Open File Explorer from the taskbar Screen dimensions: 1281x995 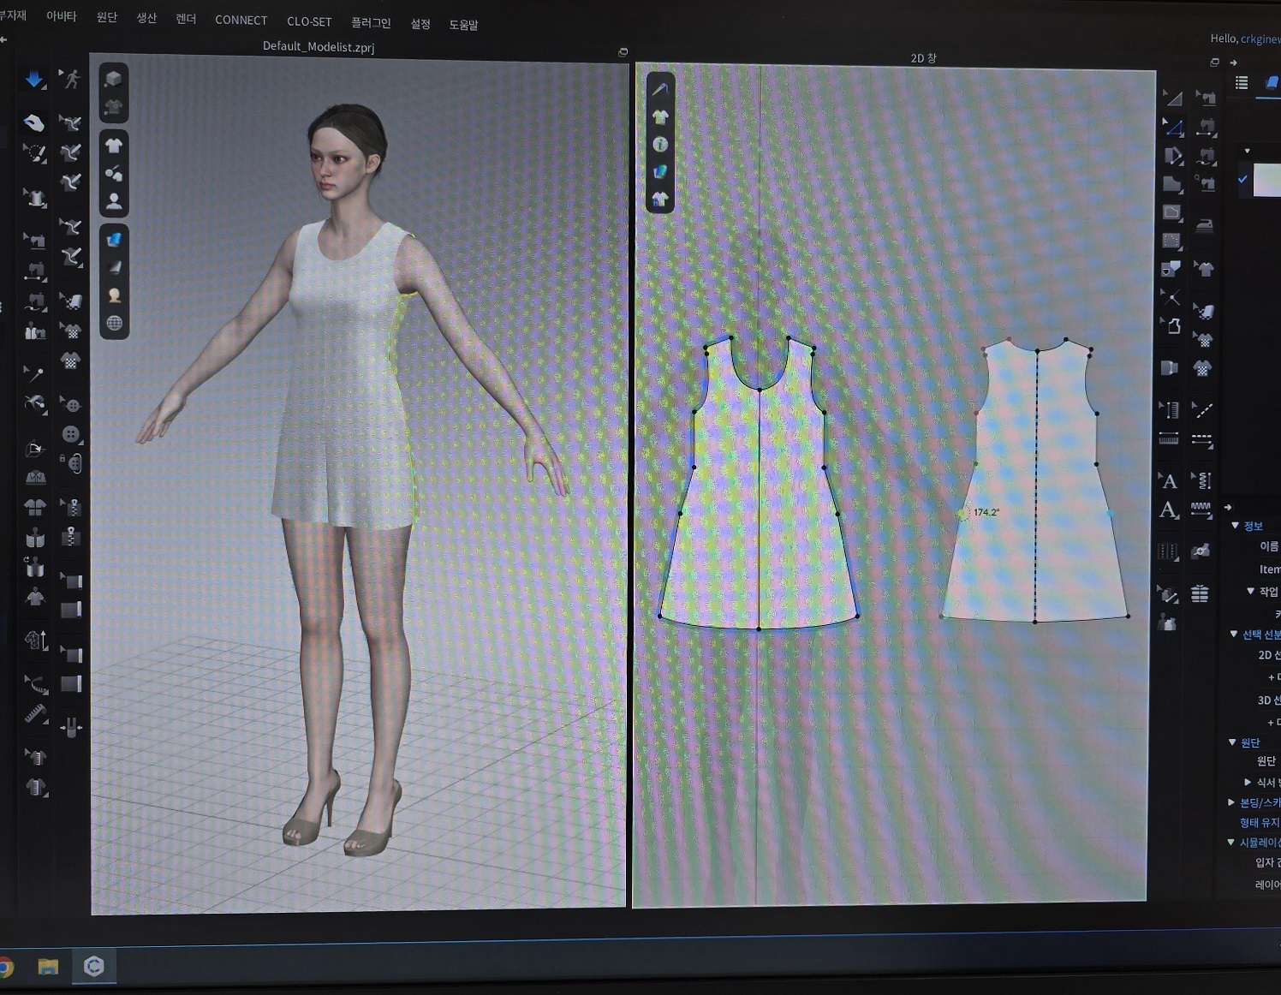(x=48, y=967)
